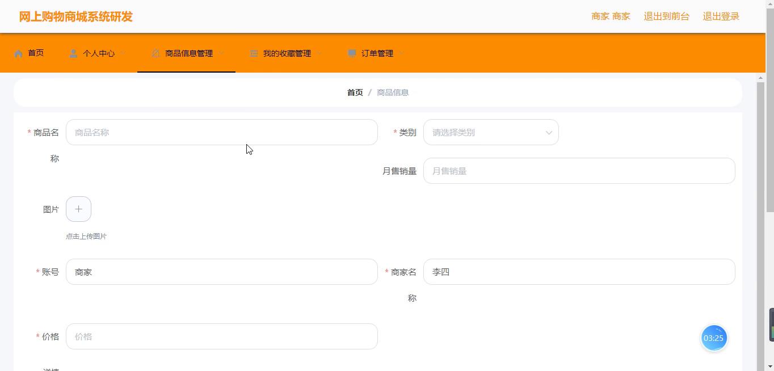
Task: Click the blue 03:25 timer bubble
Action: pyautogui.click(x=713, y=338)
